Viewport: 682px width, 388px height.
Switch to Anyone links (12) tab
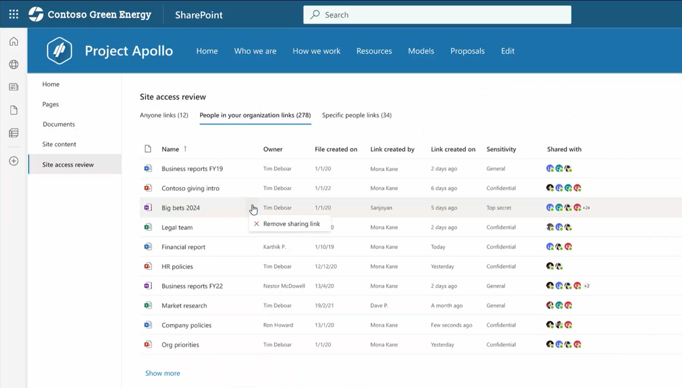[x=164, y=115]
